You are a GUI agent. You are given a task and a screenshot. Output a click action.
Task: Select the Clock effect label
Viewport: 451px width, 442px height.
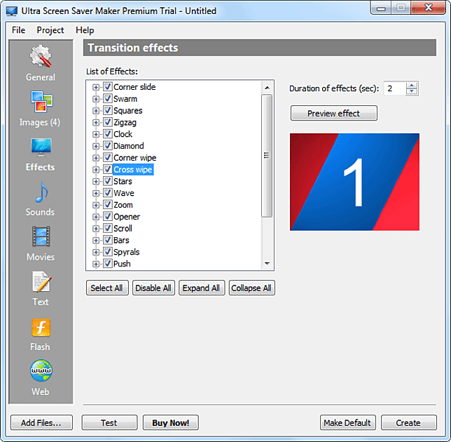pos(123,134)
